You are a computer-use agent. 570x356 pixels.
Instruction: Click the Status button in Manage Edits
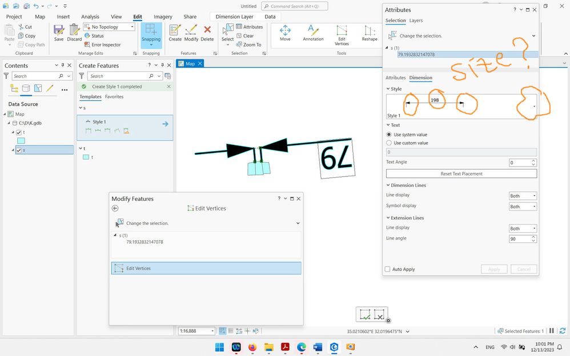click(x=94, y=35)
